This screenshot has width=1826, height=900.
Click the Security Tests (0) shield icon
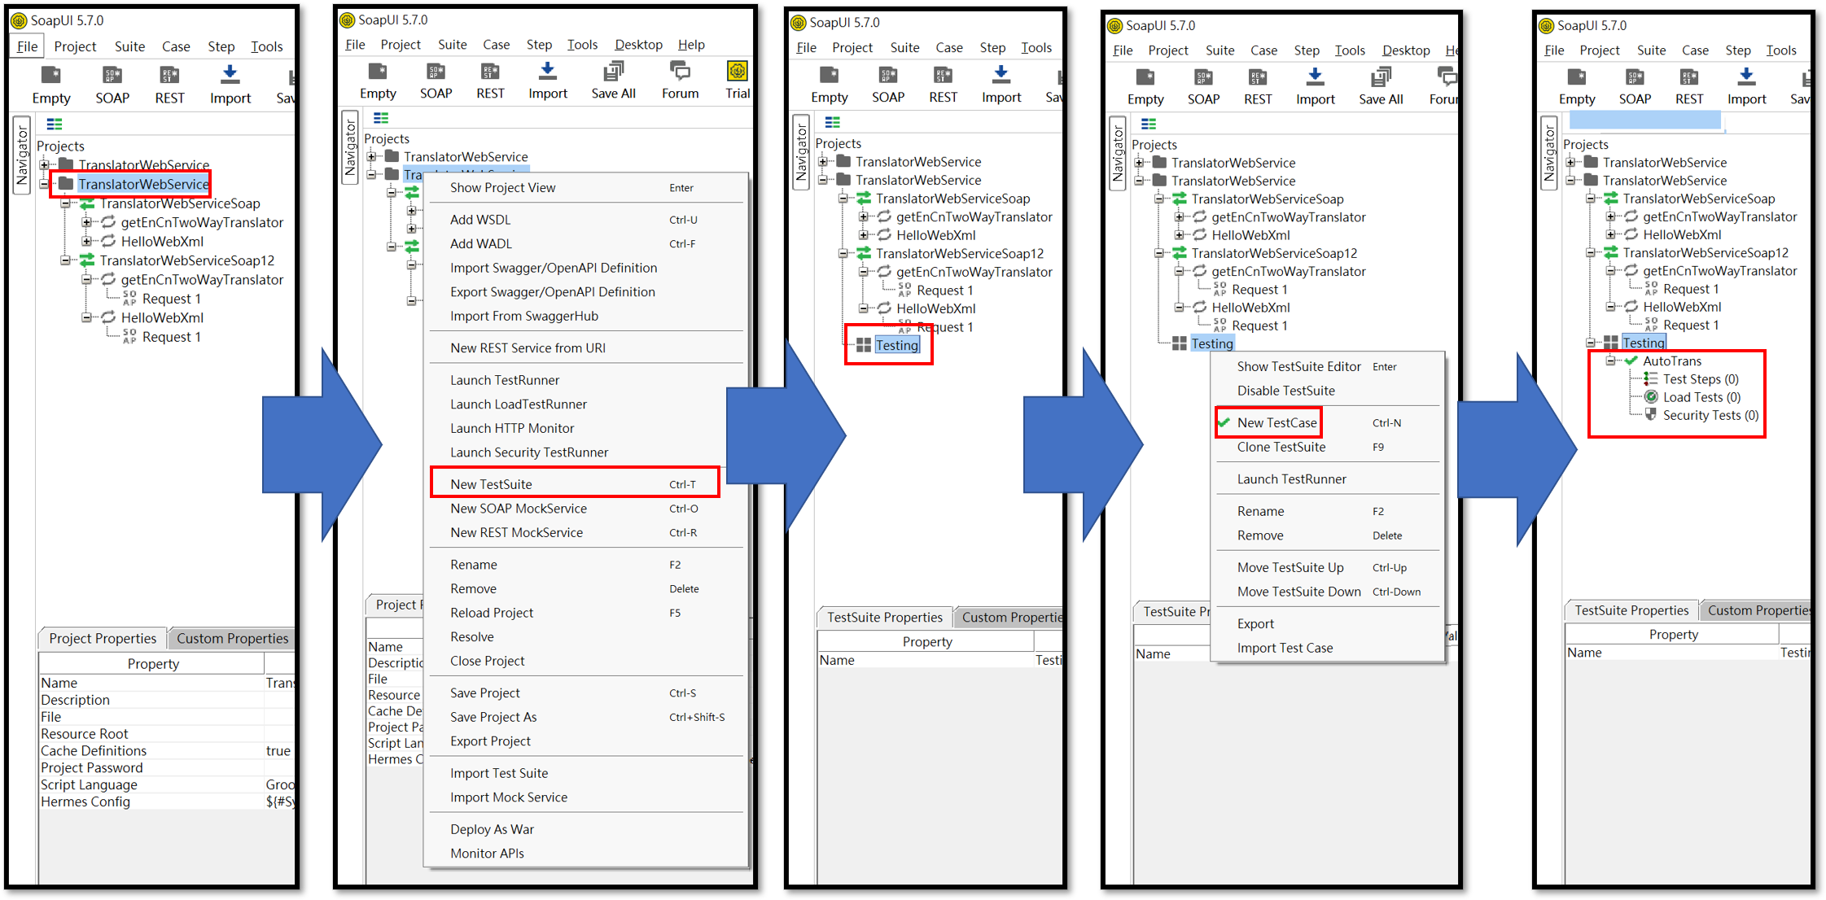(1651, 415)
